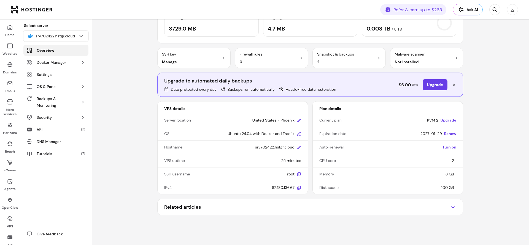Edit server location pencil icon
529x245 pixels.
pyautogui.click(x=299, y=120)
